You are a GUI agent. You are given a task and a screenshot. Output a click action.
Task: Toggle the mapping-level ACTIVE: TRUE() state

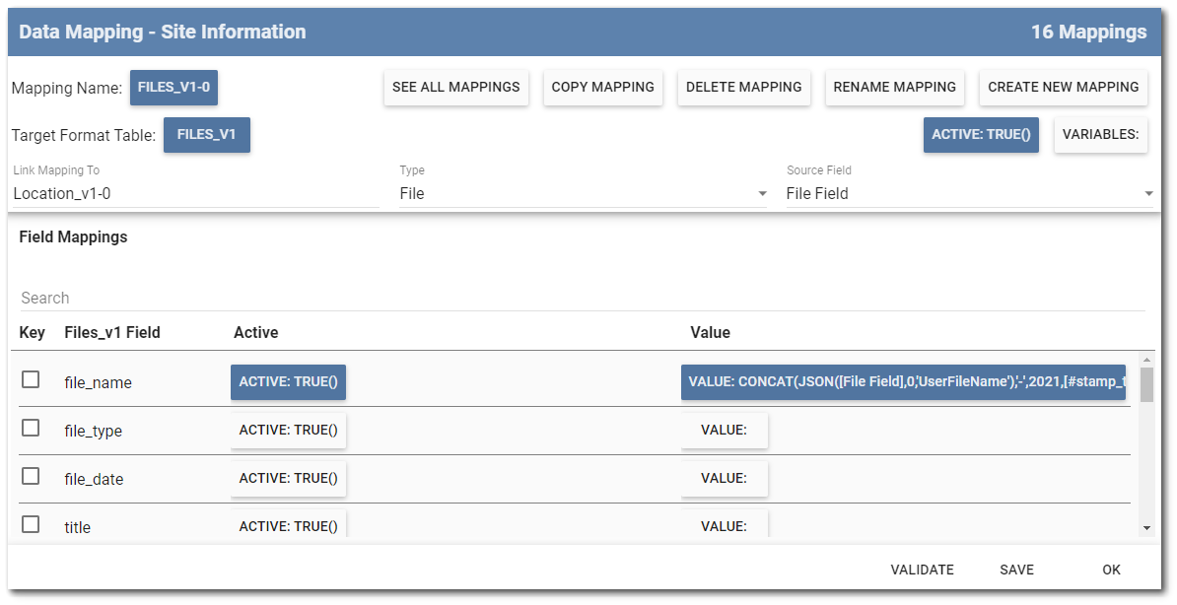(981, 135)
